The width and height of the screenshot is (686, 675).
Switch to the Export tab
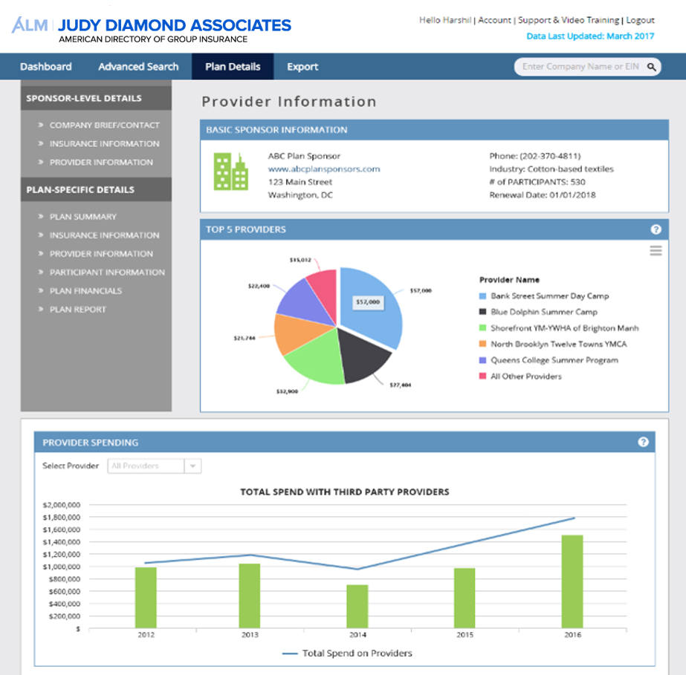pyautogui.click(x=302, y=66)
